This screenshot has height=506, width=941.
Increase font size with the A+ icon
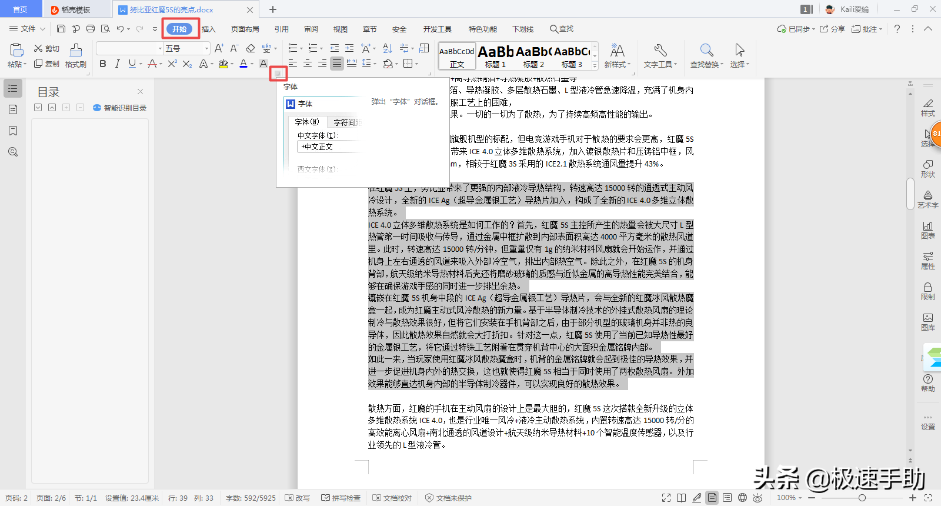(219, 48)
